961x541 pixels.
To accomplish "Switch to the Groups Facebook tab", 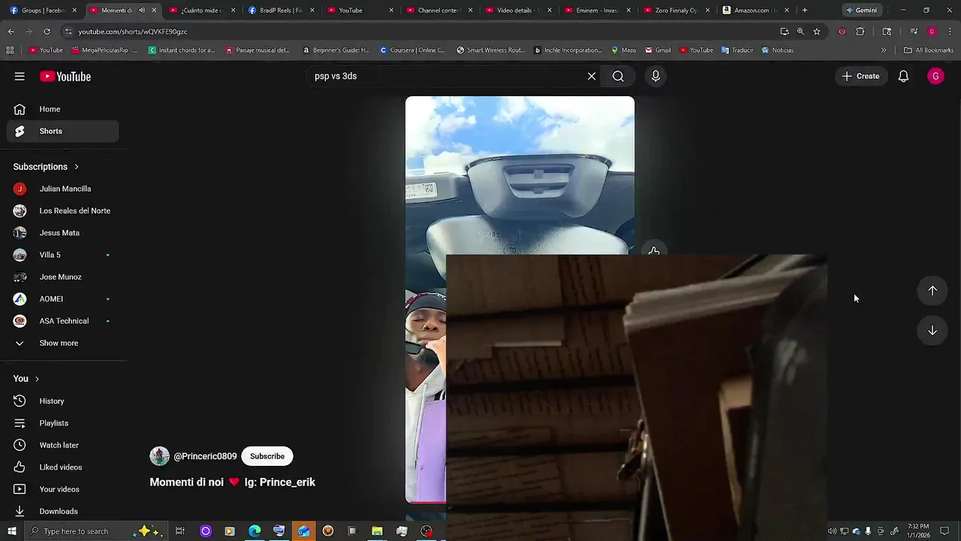I will [42, 11].
